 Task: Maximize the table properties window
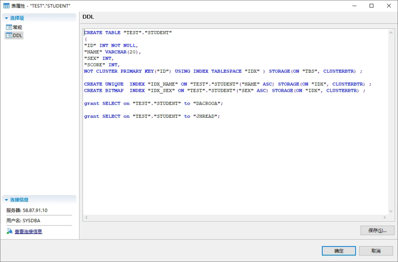371,6
